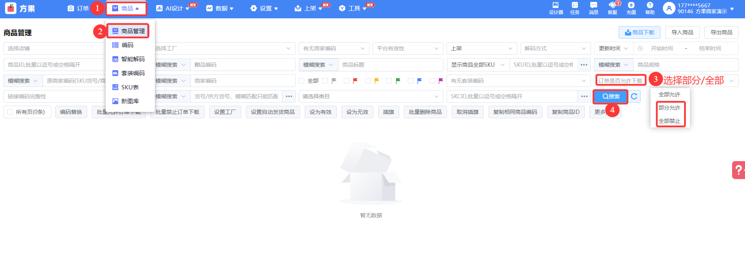This screenshot has height=275, width=745.
Task: Click the refresh icon beside 搜索
Action: (x=634, y=96)
